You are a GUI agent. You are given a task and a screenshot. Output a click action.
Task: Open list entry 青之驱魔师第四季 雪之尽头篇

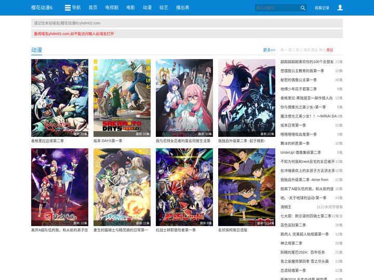(304, 261)
